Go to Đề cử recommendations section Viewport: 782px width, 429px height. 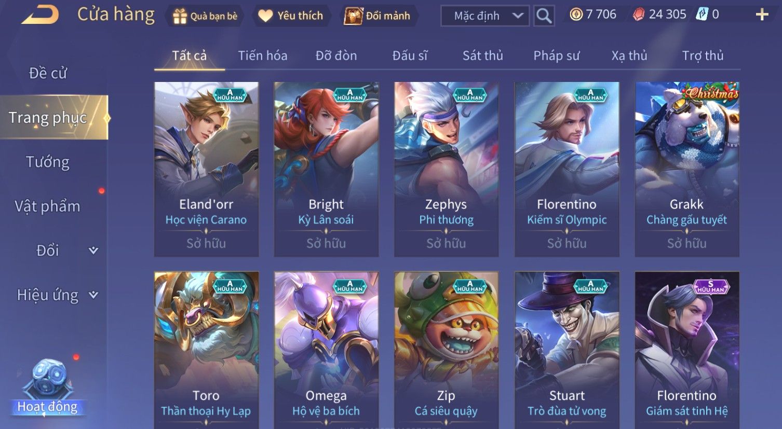tap(48, 73)
